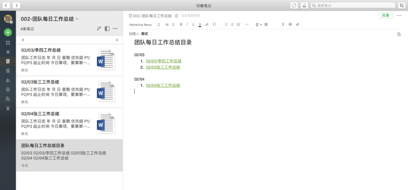Insert a table in the note

pos(266,24)
